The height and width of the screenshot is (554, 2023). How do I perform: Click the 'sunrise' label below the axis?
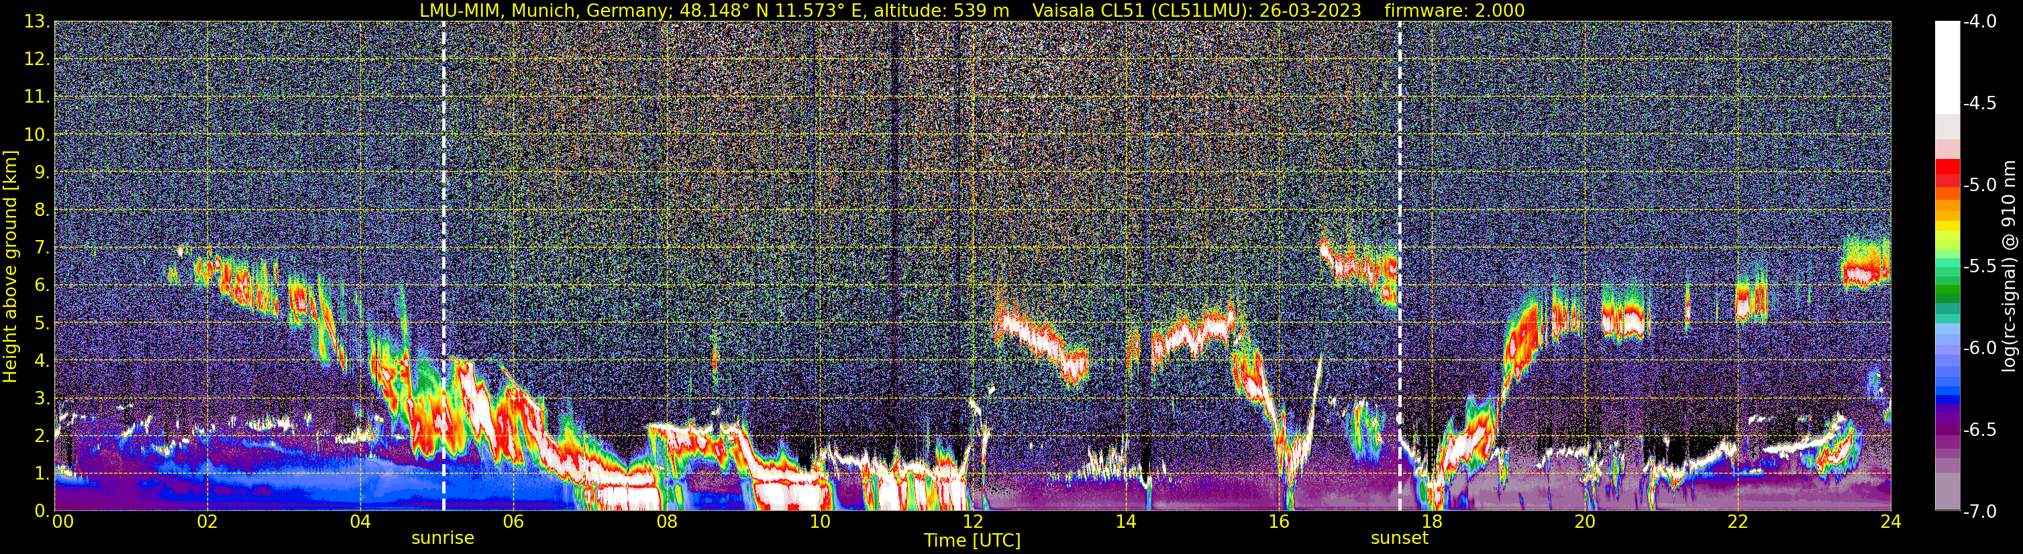[443, 539]
